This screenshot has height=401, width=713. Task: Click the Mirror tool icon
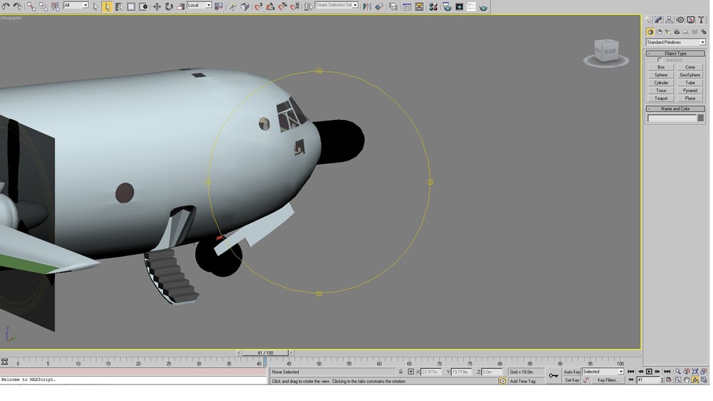(367, 7)
